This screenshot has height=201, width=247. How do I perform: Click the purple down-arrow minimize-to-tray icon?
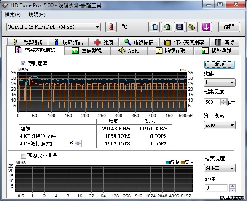tap(206, 27)
